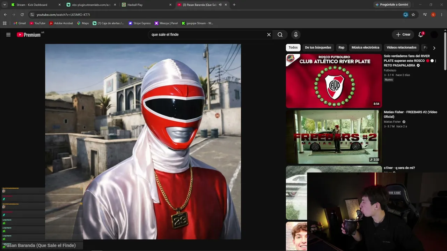Open Chrome profile G avatar
447x251 pixels.
pyautogui.click(x=433, y=15)
